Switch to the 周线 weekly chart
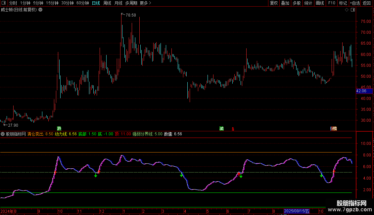 point(107,3)
